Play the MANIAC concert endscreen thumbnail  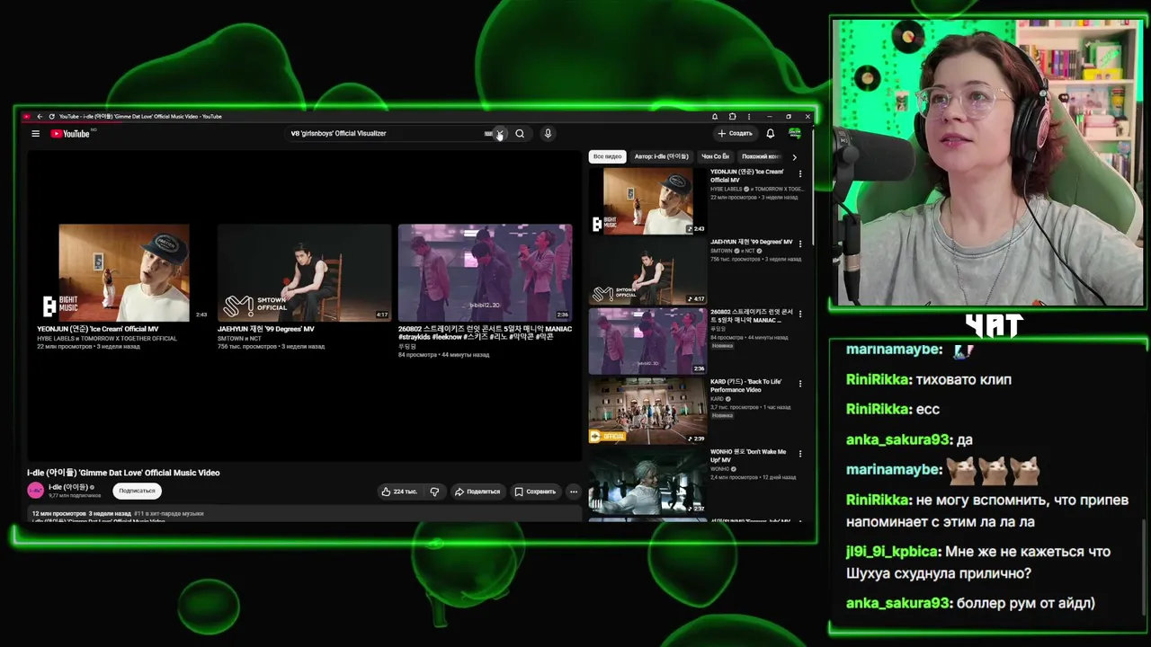coord(485,273)
